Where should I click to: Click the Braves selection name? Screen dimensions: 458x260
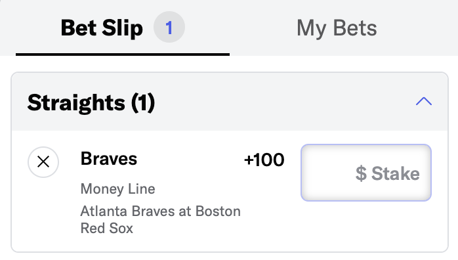click(x=109, y=159)
